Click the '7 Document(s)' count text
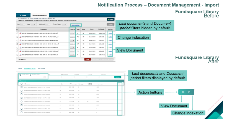This screenshot has height=127, width=244. [x=22, y=59]
